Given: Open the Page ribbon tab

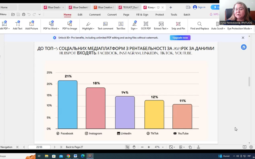Looking at the screenshot, I should [x=126, y=15].
